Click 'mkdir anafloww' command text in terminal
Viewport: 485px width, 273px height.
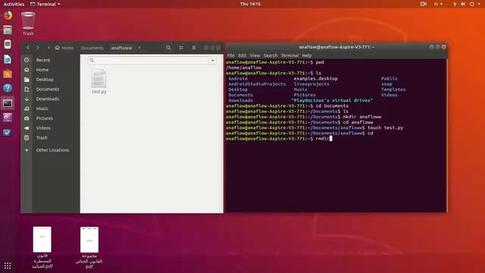tap(362, 117)
